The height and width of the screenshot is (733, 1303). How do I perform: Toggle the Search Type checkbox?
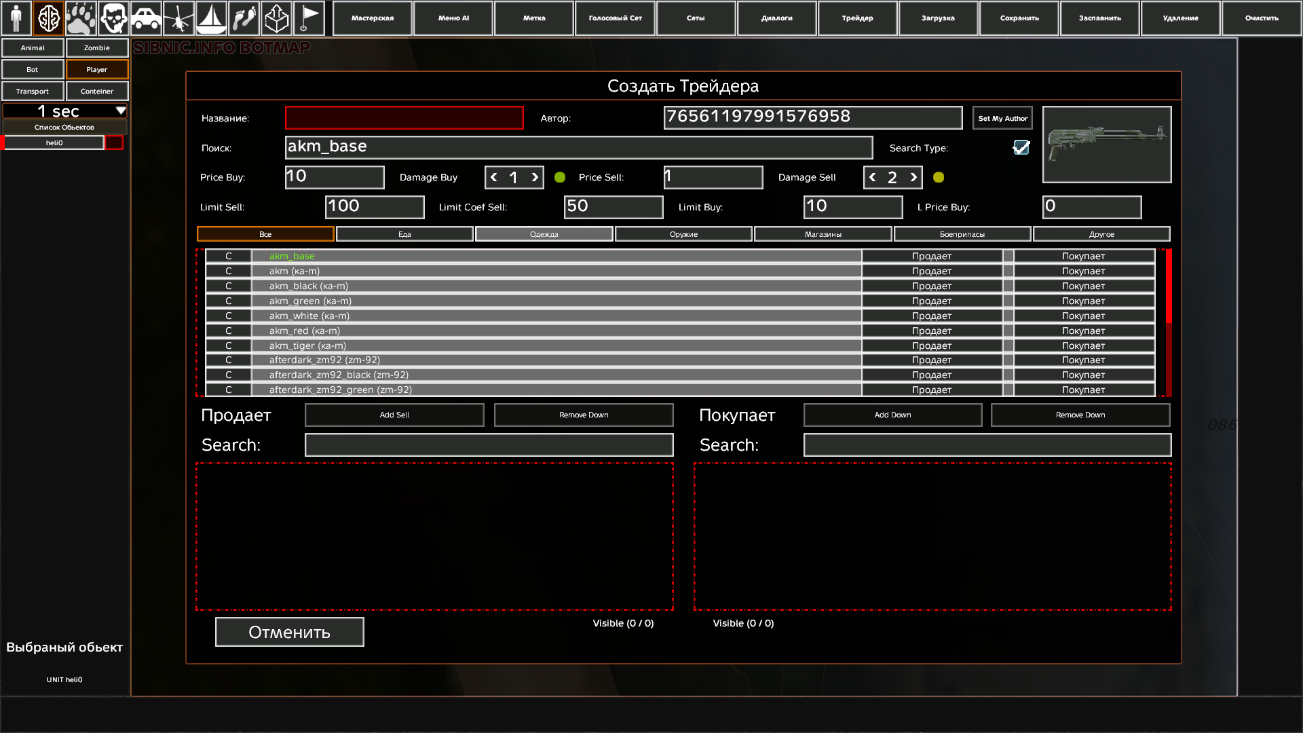pyautogui.click(x=1021, y=148)
